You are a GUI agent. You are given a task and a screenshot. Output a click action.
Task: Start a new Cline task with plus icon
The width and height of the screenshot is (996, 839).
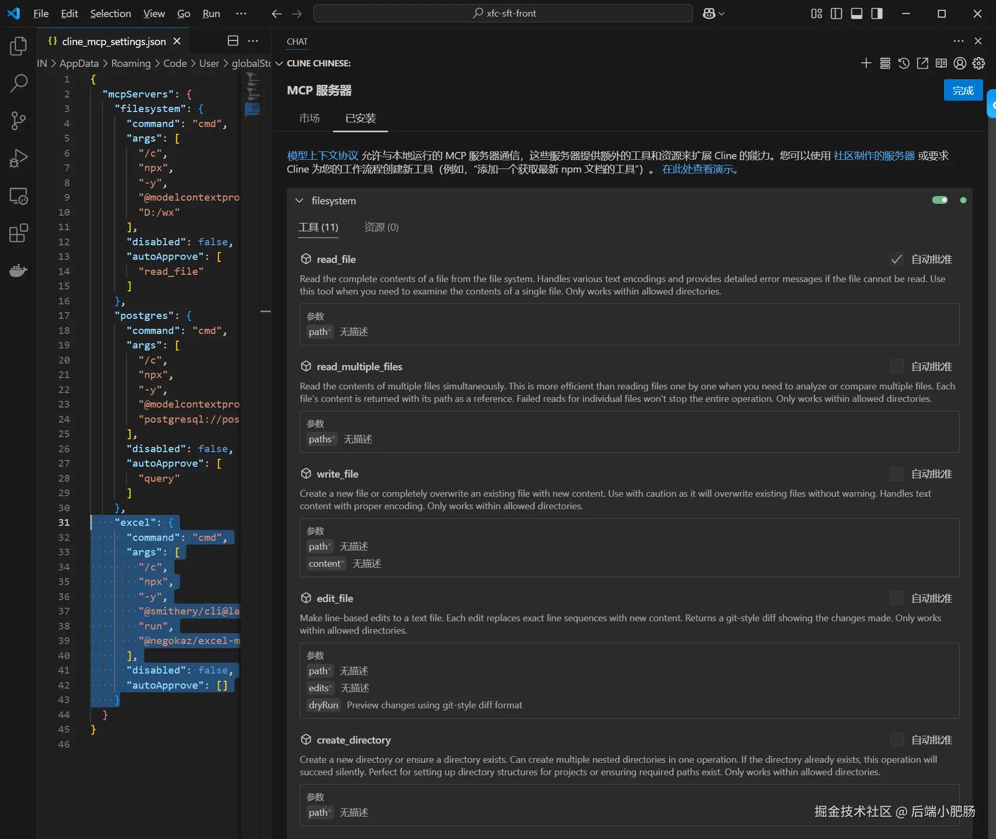click(x=866, y=63)
